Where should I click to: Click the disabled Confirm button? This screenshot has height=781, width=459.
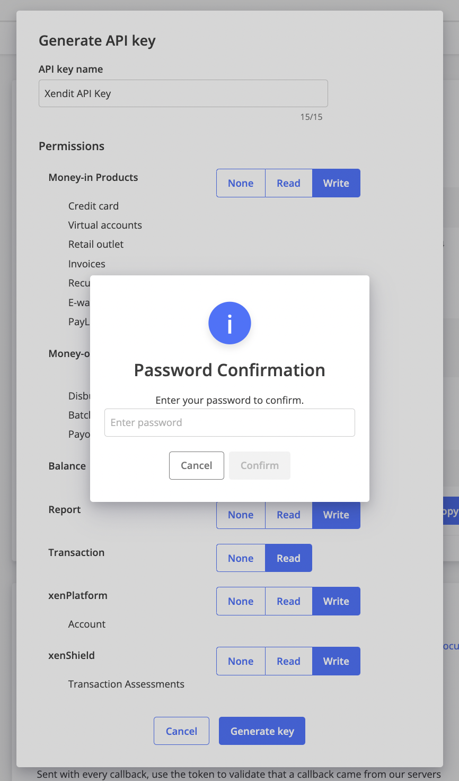(260, 465)
